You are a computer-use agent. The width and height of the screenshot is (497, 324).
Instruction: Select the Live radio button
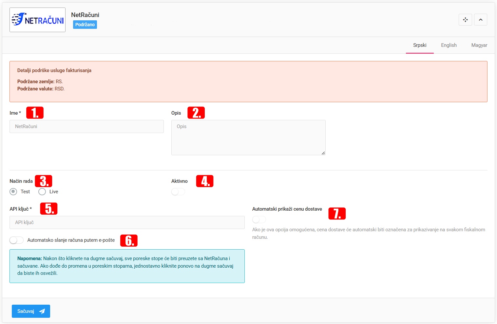[42, 192]
